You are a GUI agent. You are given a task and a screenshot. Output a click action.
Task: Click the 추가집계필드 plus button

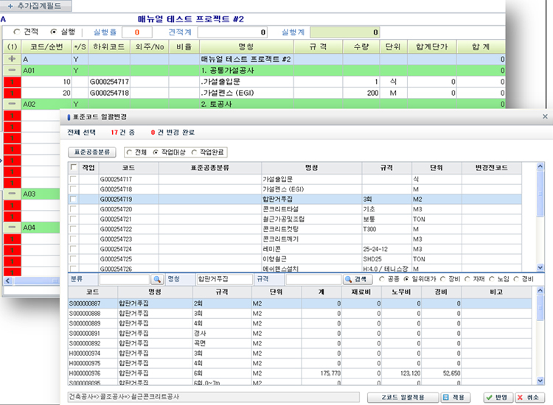coord(36,6)
